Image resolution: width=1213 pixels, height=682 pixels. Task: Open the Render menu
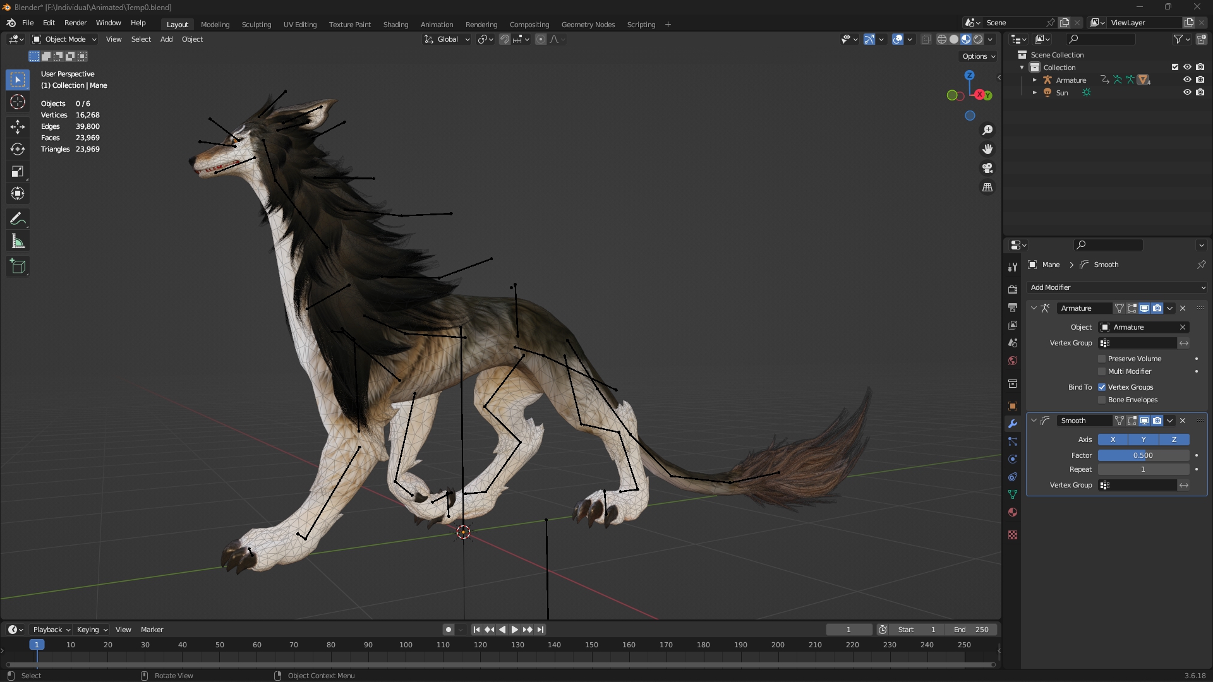point(75,23)
